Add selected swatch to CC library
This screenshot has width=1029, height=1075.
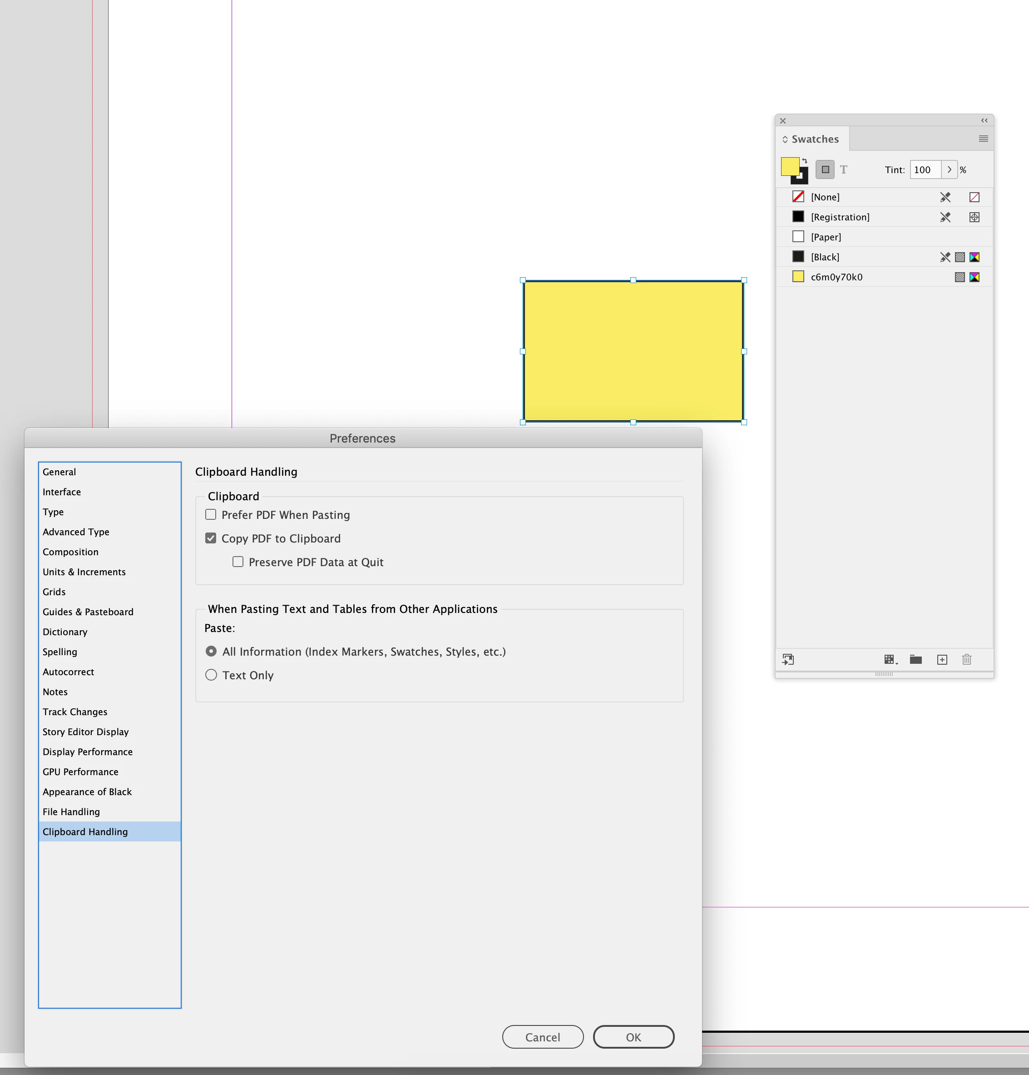point(788,659)
